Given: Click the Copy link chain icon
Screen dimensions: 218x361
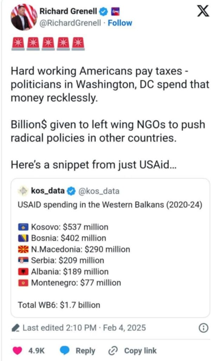Looking at the screenshot, I should tap(113, 350).
